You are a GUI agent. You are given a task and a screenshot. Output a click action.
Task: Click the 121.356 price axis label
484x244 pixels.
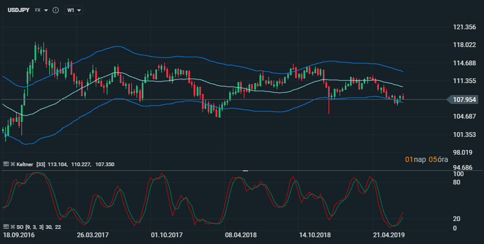[x=464, y=27]
